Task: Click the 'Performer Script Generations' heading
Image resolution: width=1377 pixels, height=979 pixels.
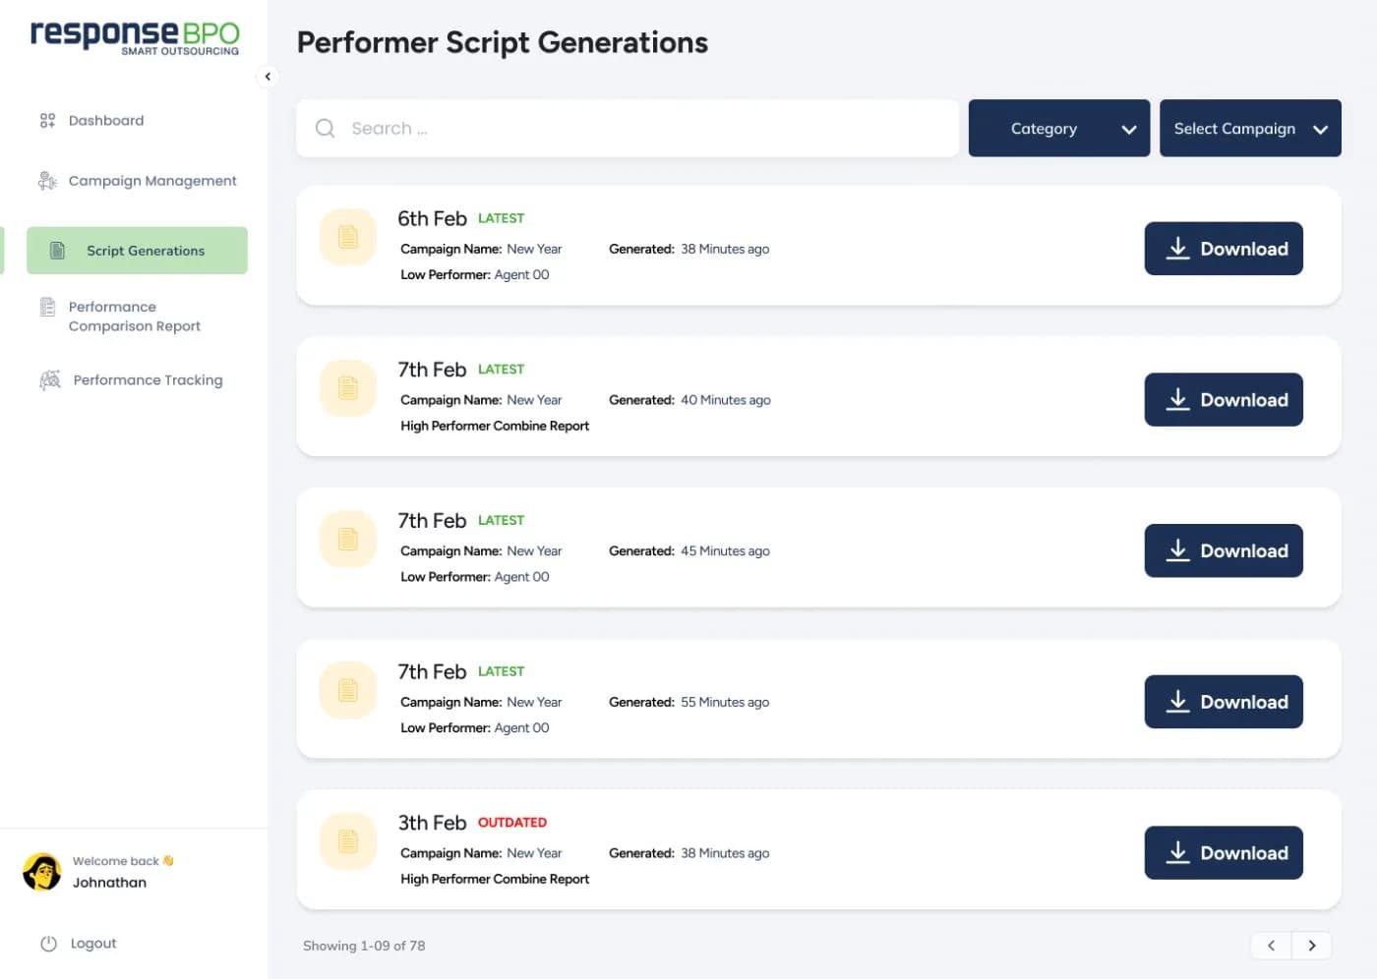Action: (503, 42)
